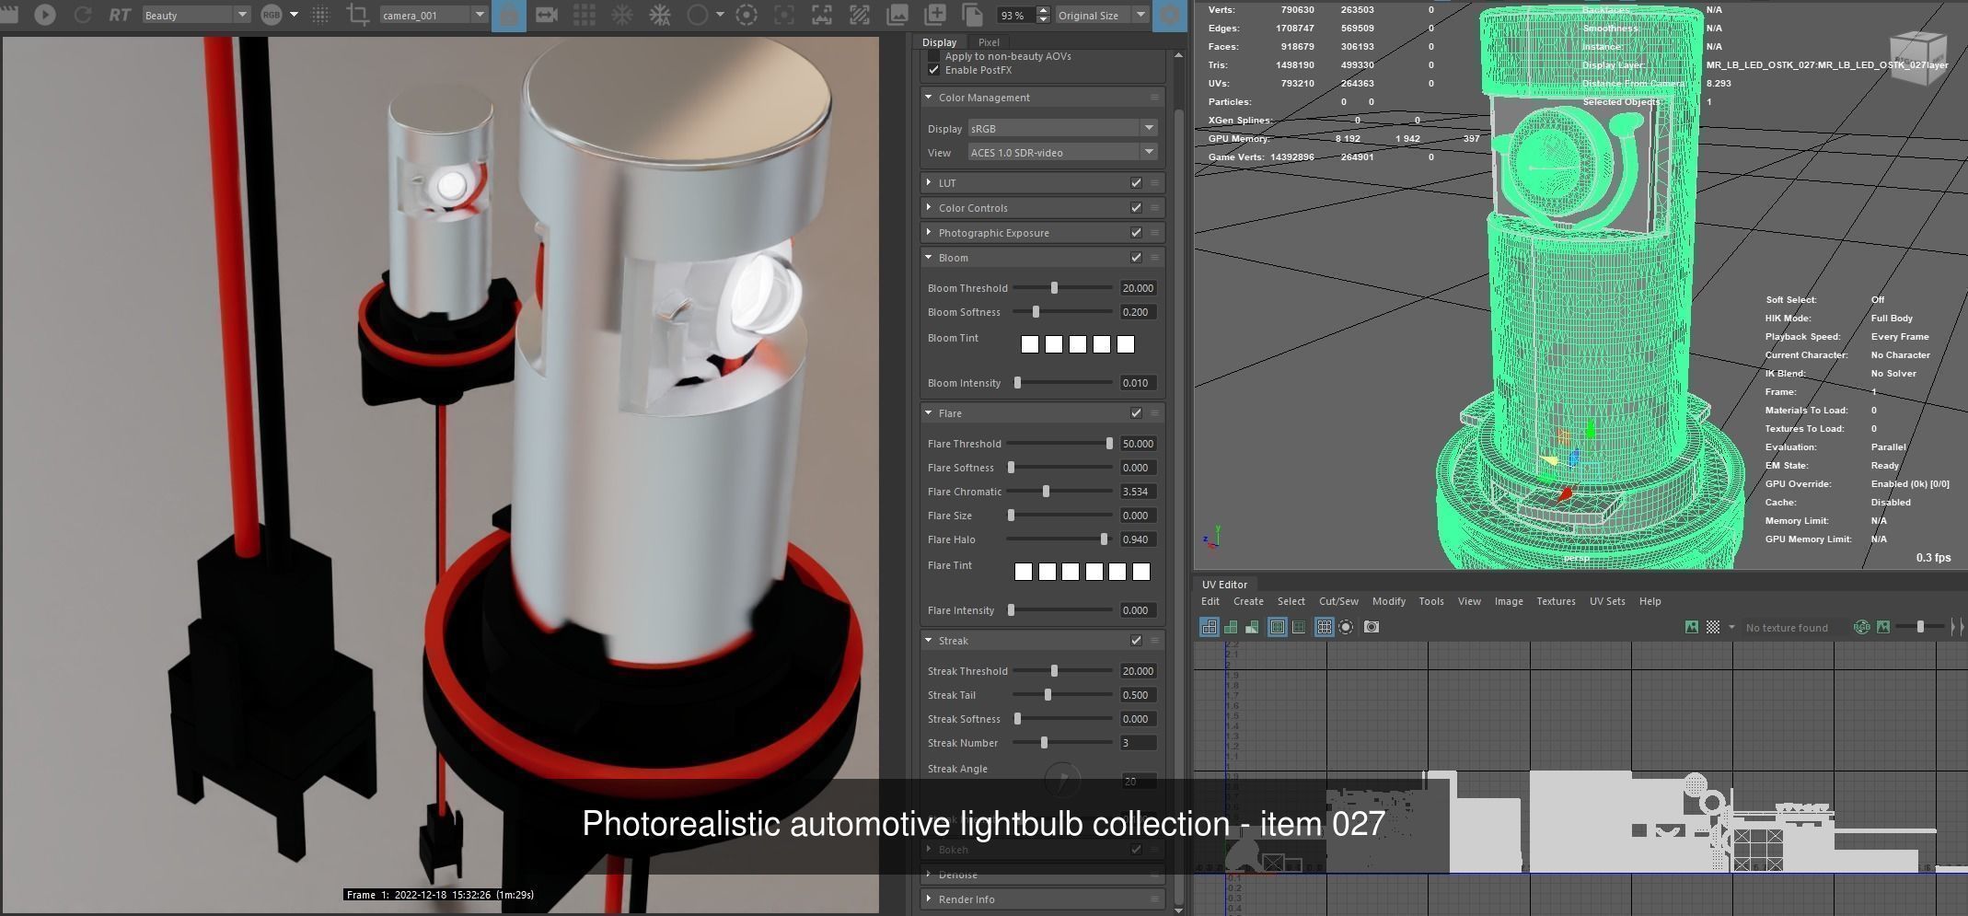The width and height of the screenshot is (1968, 916).
Task: Disable the Bloom effect checkbox
Action: (x=1136, y=258)
